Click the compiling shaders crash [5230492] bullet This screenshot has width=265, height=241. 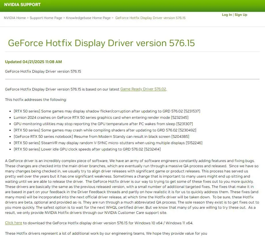[105, 130]
